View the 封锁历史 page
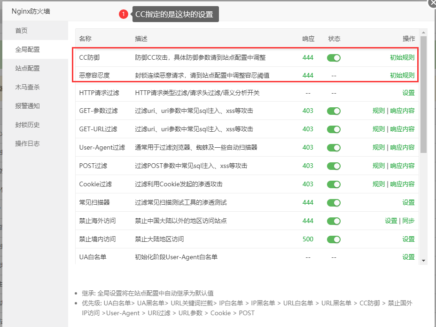The width and height of the screenshot is (436, 327). [27, 125]
